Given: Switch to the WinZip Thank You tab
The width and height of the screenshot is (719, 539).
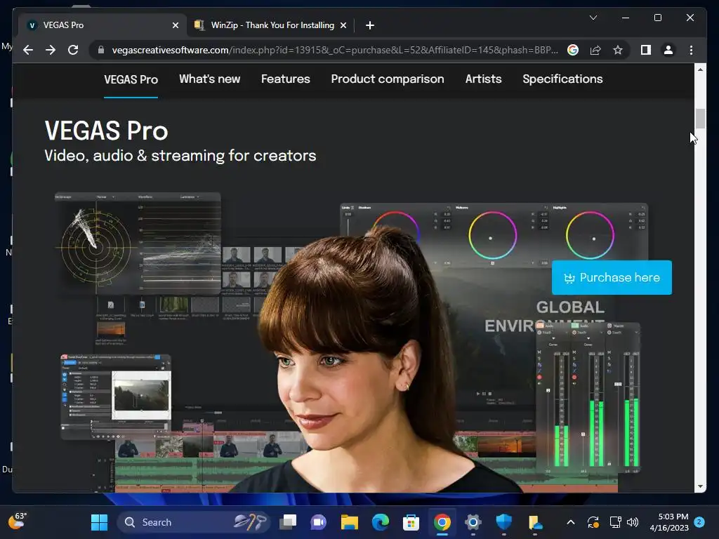Looking at the screenshot, I should (x=272, y=25).
